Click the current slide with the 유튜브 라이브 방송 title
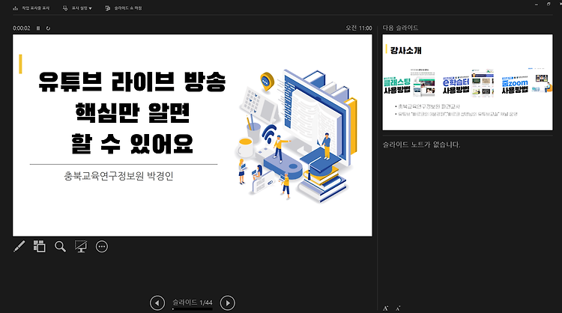 click(x=193, y=136)
